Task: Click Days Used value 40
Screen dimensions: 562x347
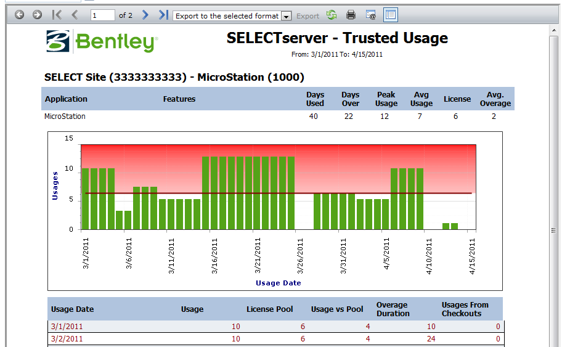Action: (x=313, y=116)
